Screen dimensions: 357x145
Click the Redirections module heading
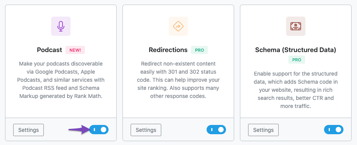[x=168, y=50]
